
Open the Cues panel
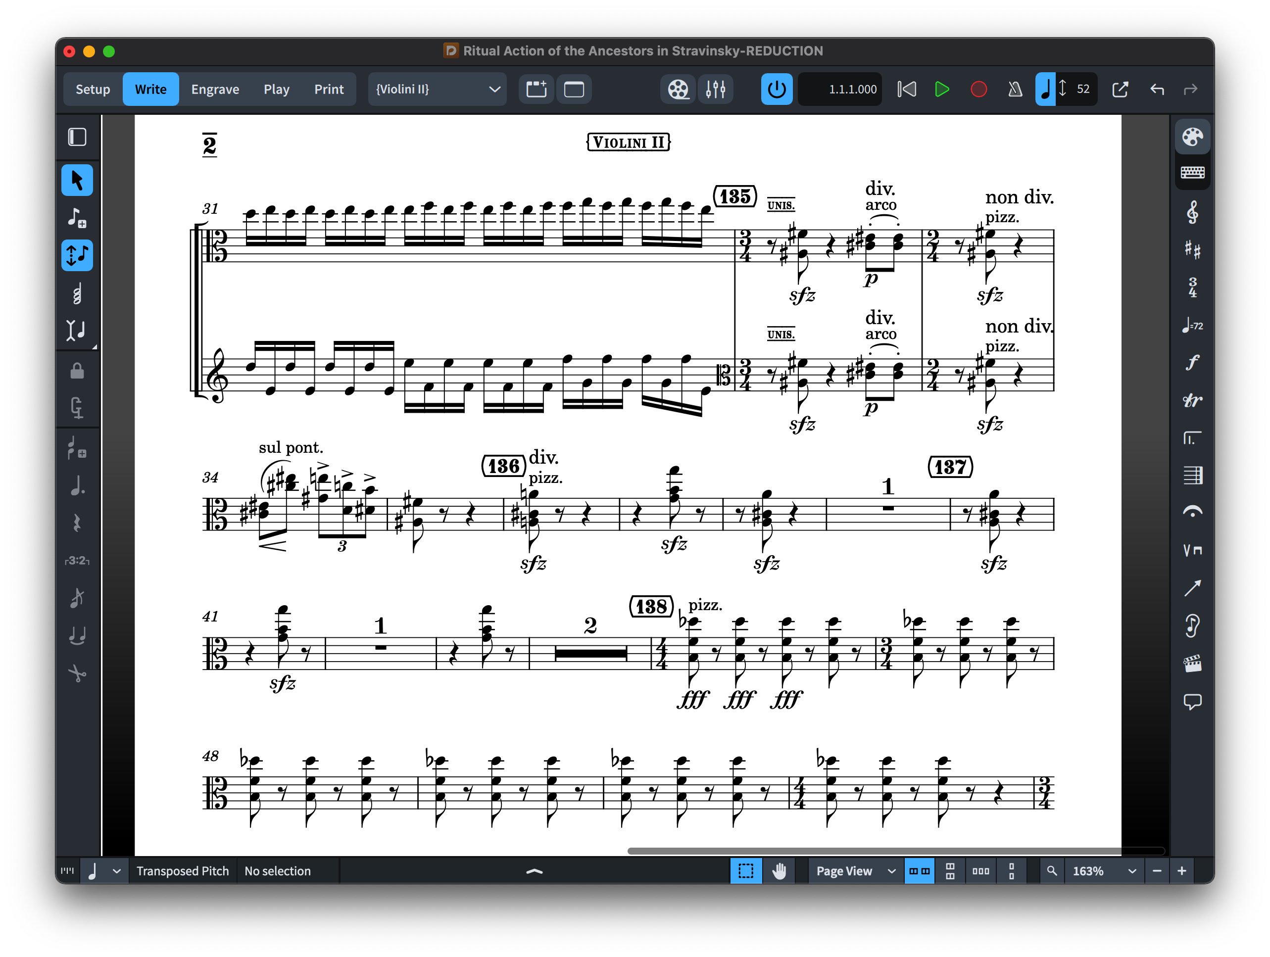1192,626
